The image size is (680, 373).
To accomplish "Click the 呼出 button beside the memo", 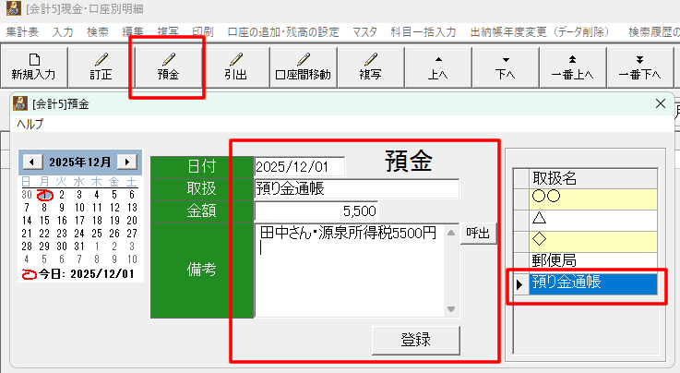I will click(x=479, y=234).
